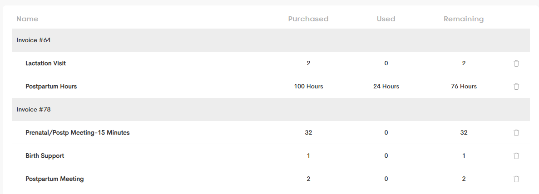This screenshot has width=539, height=194.
Task: Open the Lactation Visit item
Action: [x=46, y=63]
